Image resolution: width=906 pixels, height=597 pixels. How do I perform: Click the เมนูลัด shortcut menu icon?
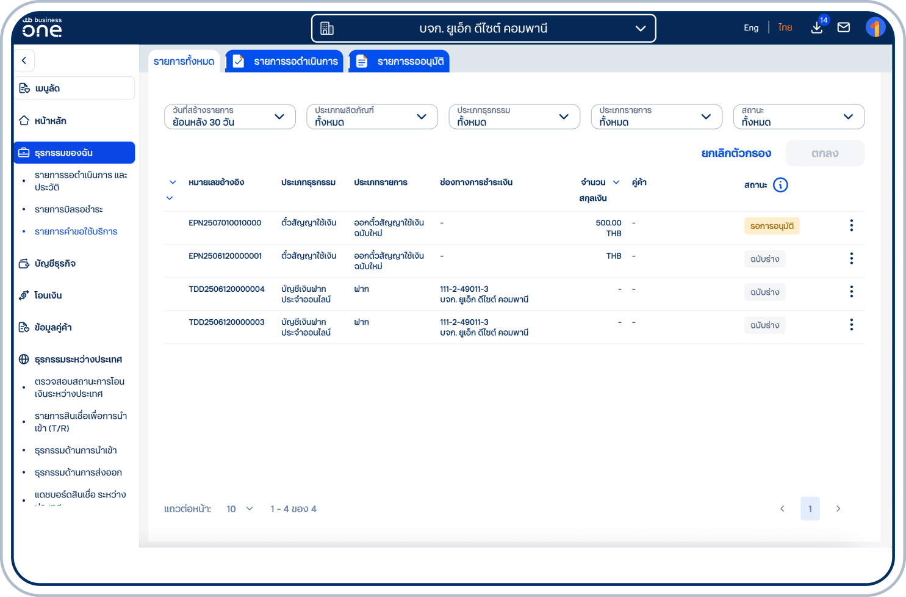(x=24, y=89)
